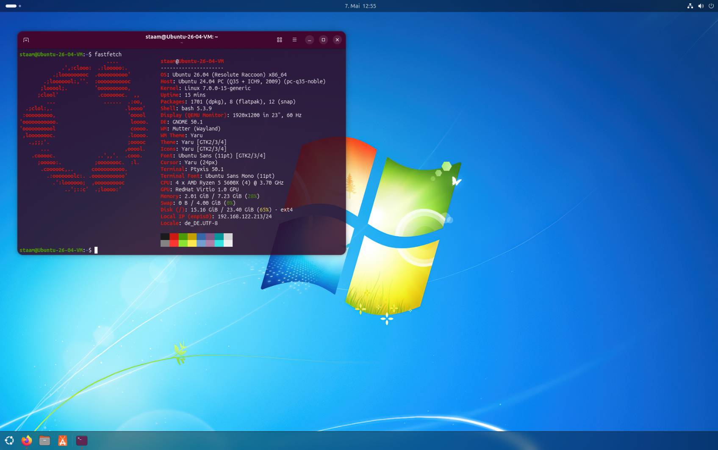Click the black color block in the top palette row
Image resolution: width=718 pixels, height=450 pixels.
(165, 237)
